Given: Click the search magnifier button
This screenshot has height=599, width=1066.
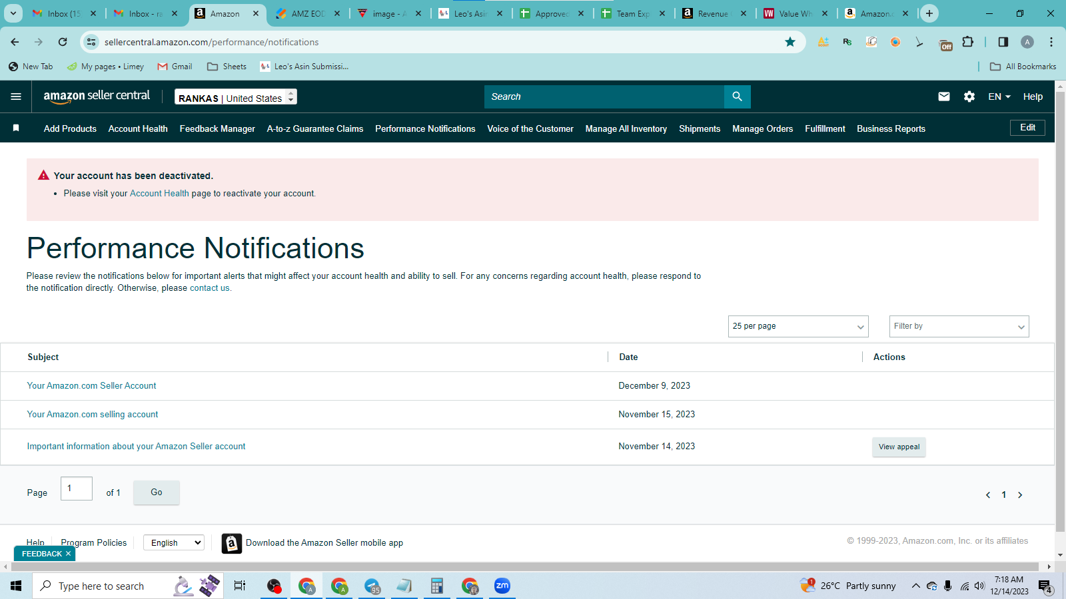Looking at the screenshot, I should pyautogui.click(x=737, y=97).
